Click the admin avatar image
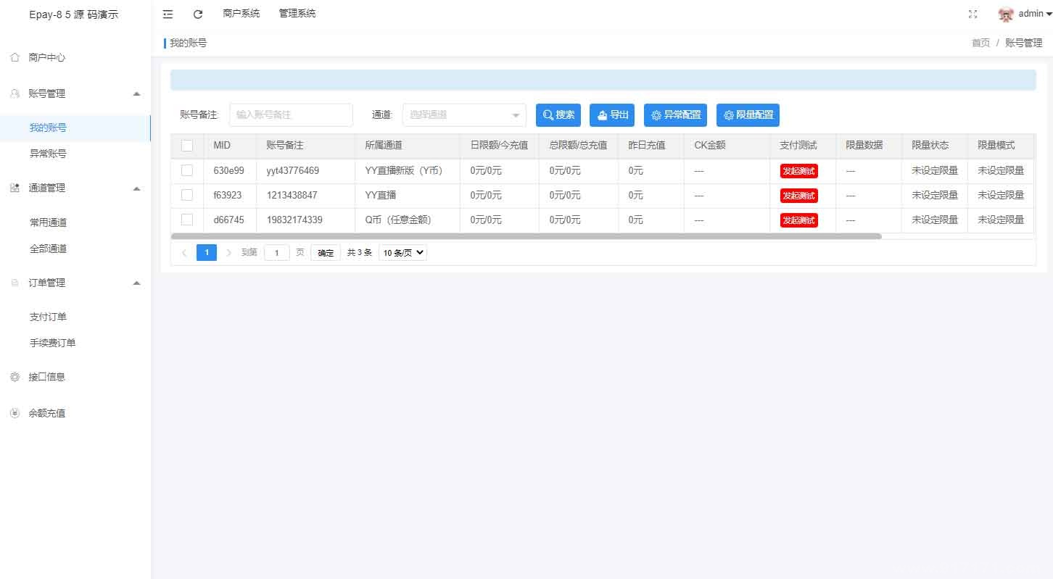Screen dimensions: 1053x579 (x=1006, y=14)
